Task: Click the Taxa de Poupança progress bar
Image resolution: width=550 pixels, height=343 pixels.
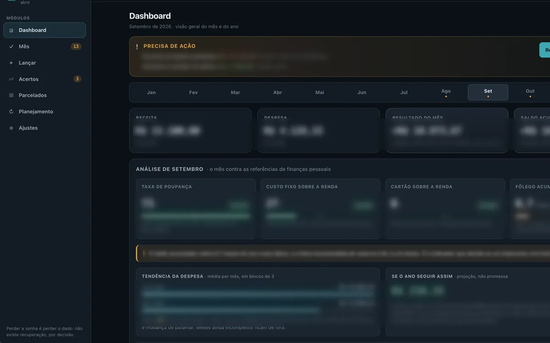Action: pos(196,216)
